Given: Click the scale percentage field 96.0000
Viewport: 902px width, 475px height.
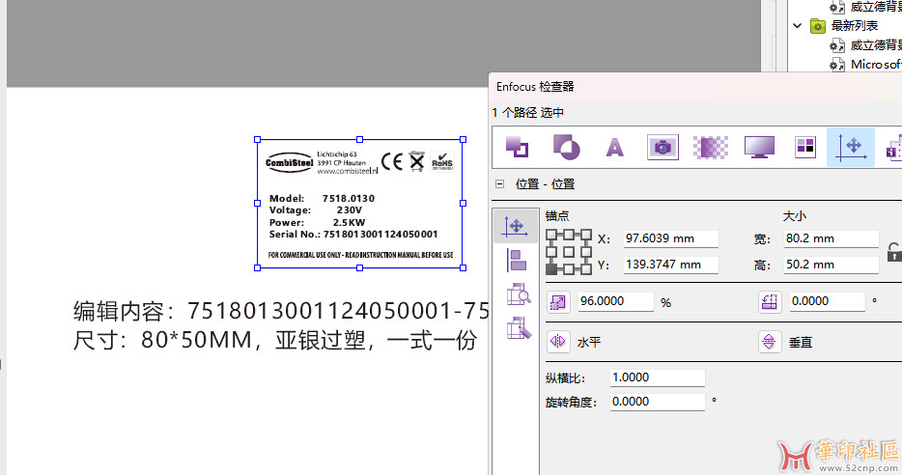Looking at the screenshot, I should click(615, 301).
